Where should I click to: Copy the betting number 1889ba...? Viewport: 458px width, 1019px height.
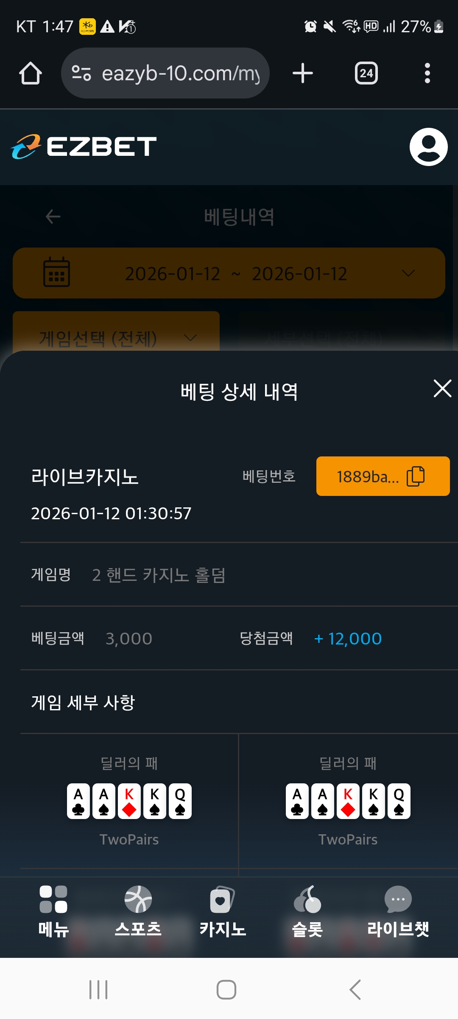pos(383,476)
